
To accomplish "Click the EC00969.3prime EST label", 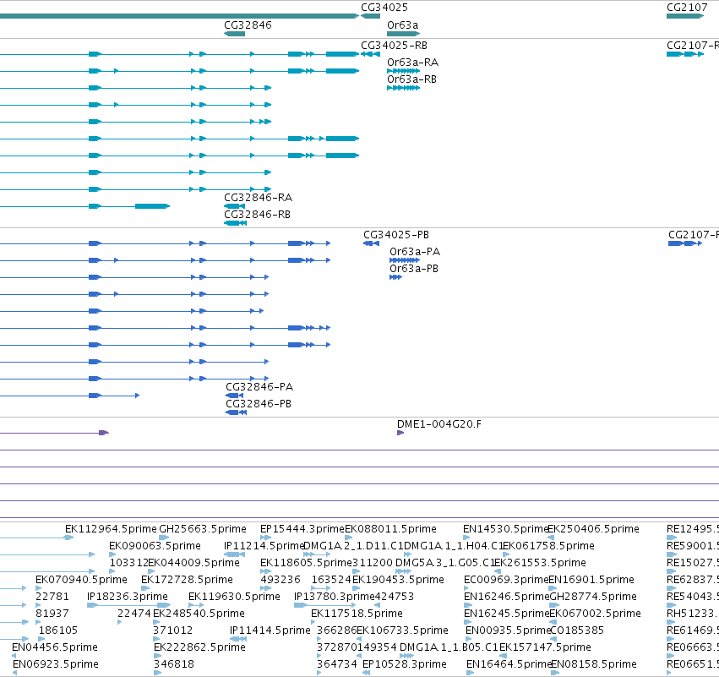I will point(506,580).
